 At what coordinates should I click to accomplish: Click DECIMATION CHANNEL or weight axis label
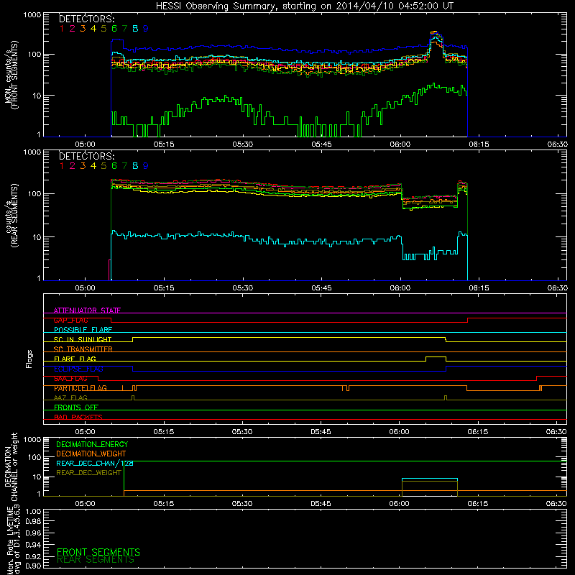11,466
